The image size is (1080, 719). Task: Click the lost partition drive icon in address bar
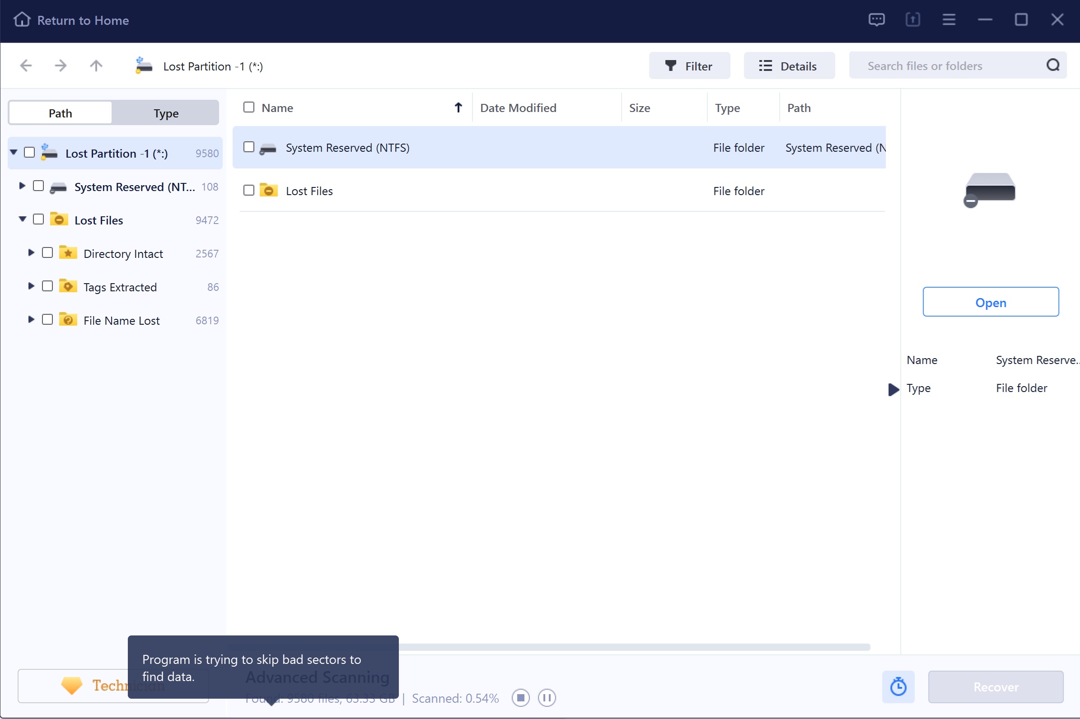(144, 65)
